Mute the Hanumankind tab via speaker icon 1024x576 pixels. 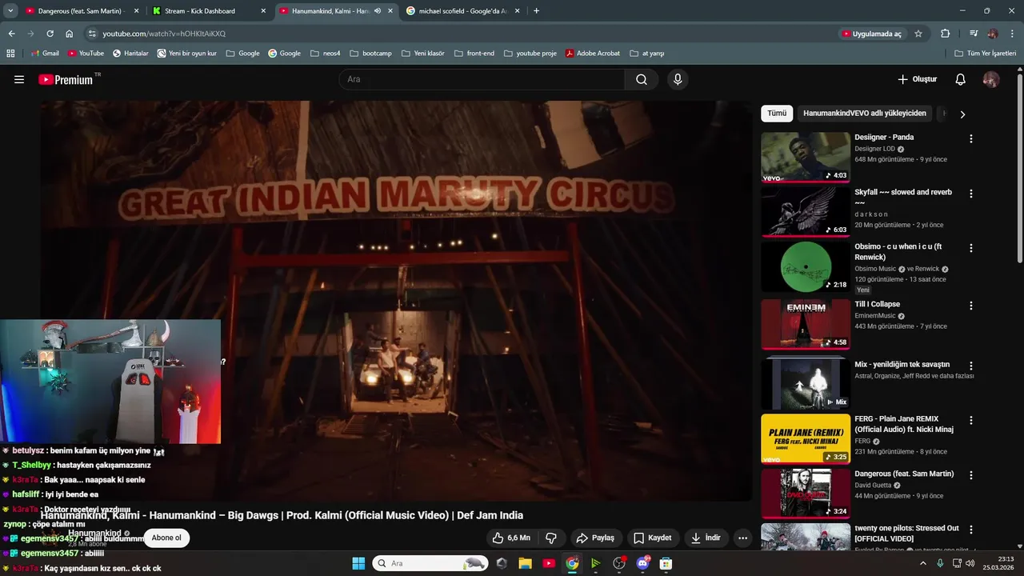tap(378, 11)
